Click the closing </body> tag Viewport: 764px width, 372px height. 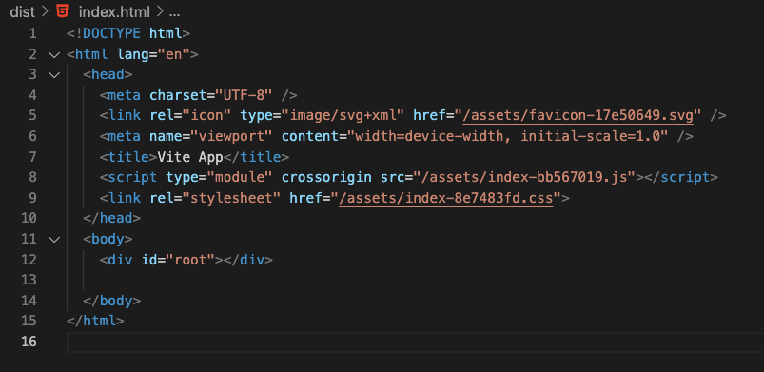coord(112,301)
